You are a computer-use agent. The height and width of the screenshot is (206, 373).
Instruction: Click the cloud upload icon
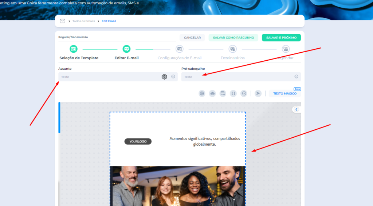pyautogui.click(x=212, y=93)
